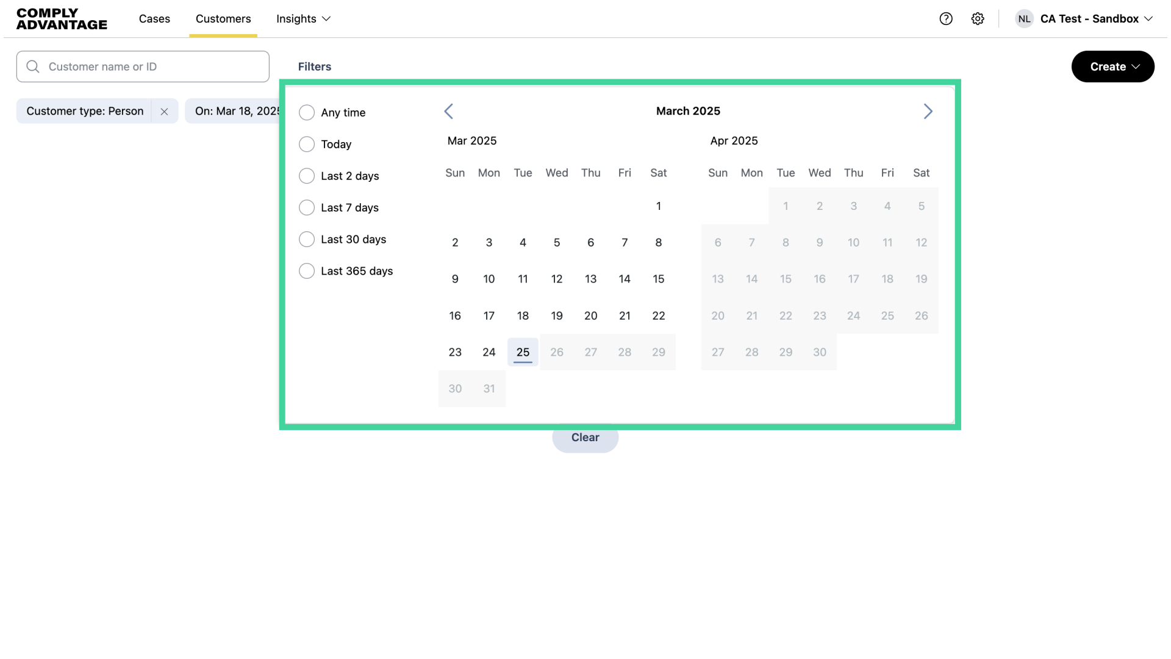This screenshot has height=659, width=1171.
Task: Select the Any time radio option
Action: (x=307, y=112)
